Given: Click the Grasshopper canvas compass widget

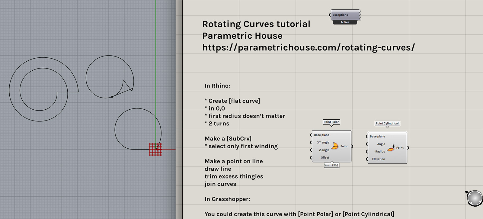Looking at the screenshot, I should tap(475, 198).
